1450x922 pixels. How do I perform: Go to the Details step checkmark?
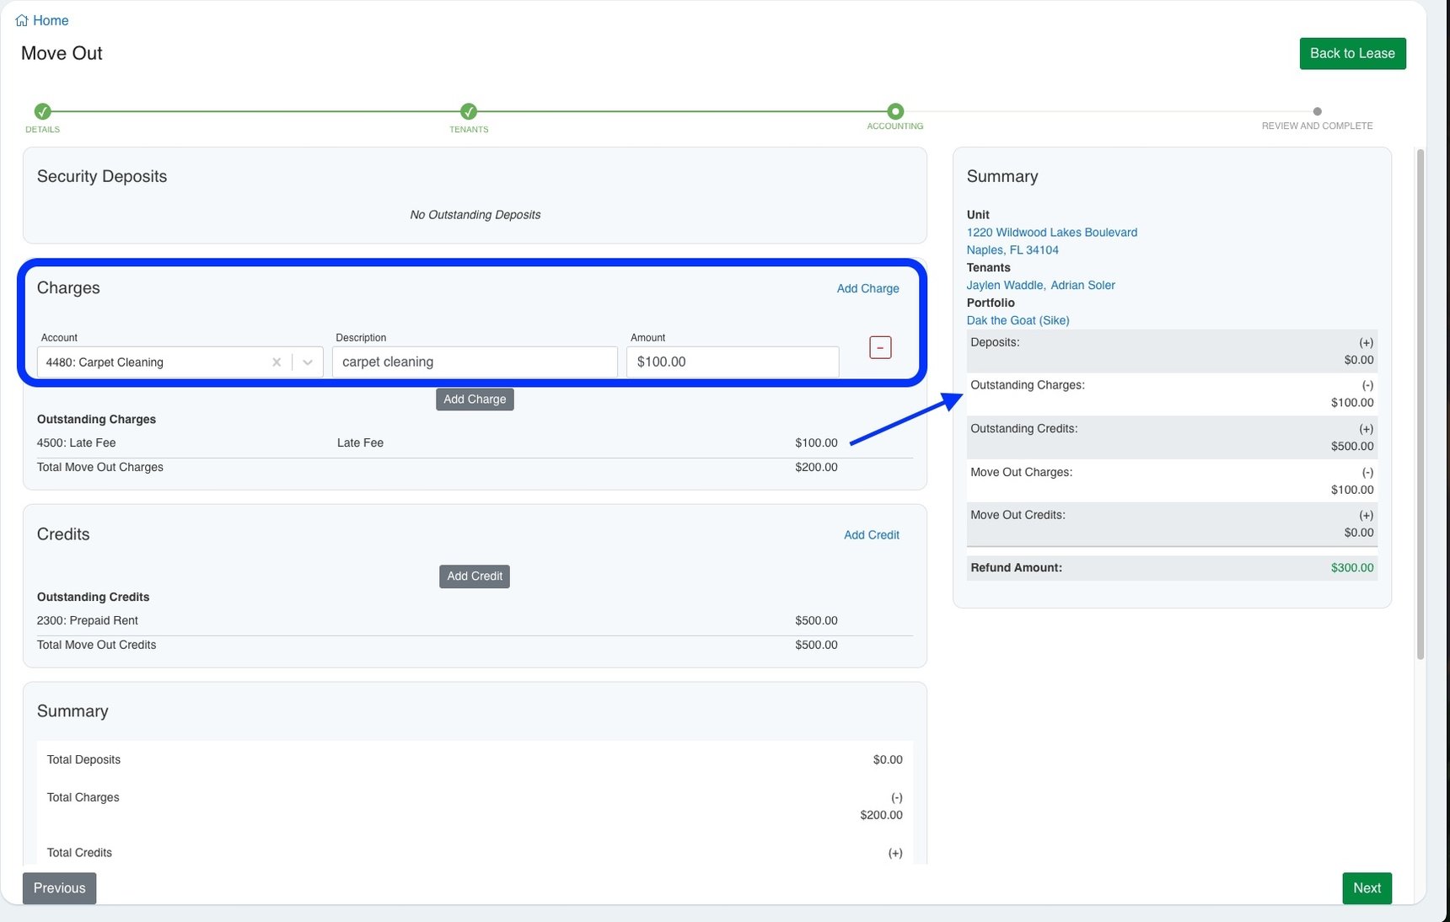click(42, 111)
